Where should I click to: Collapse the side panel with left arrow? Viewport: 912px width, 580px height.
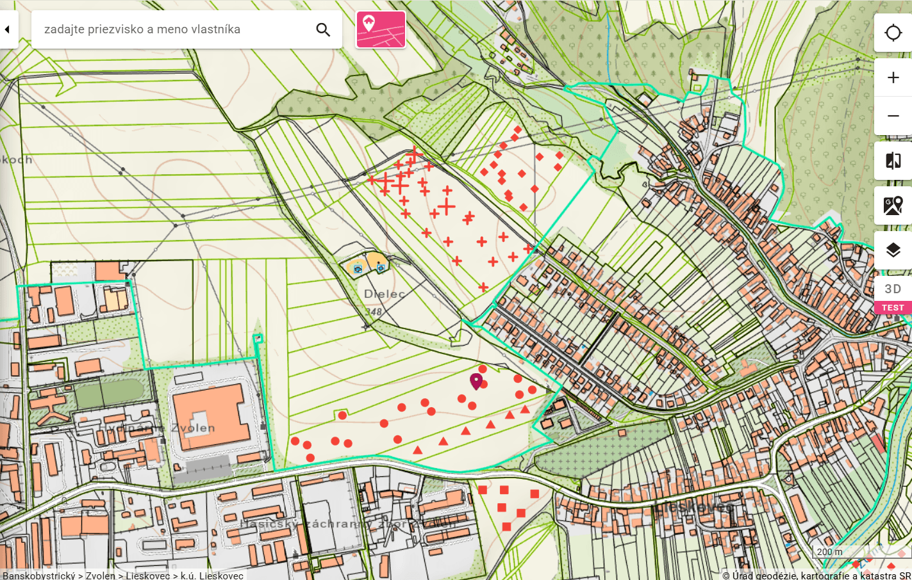coord(8,29)
